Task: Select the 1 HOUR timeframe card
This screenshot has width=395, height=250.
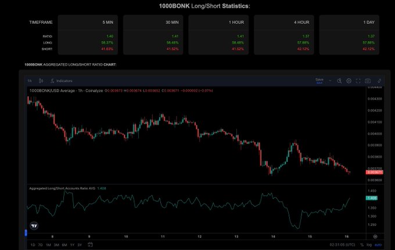Action: pos(218,34)
